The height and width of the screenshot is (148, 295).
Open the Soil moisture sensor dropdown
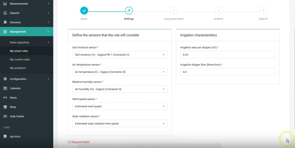click(120, 55)
